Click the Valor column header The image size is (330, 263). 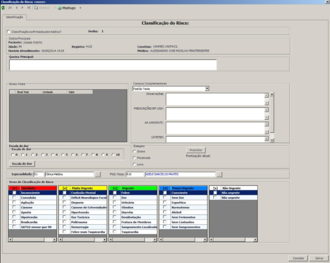[80, 92]
